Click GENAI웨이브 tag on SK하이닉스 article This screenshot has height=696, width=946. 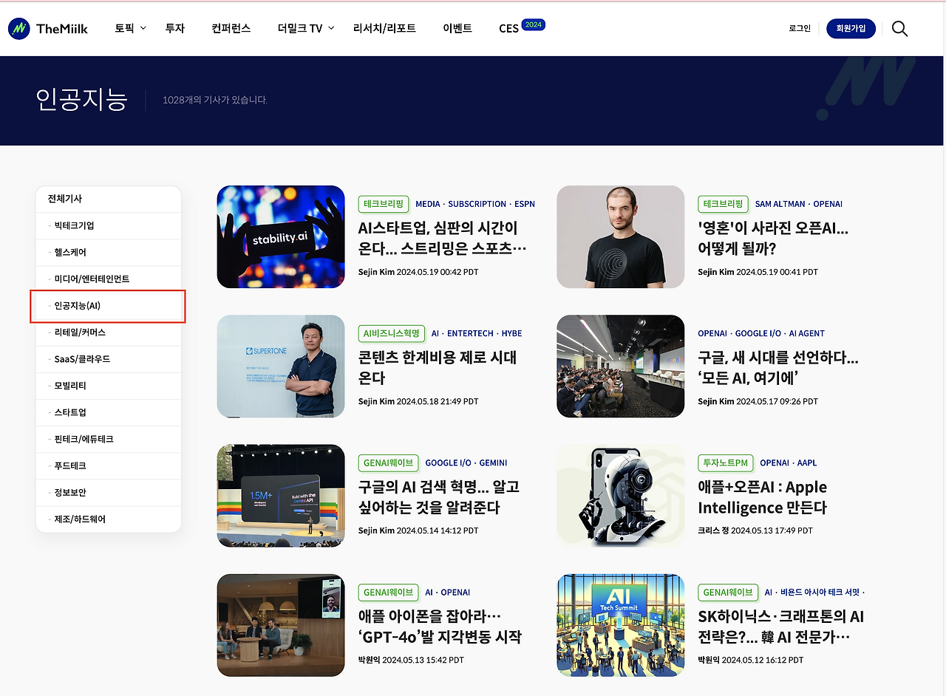(x=728, y=593)
